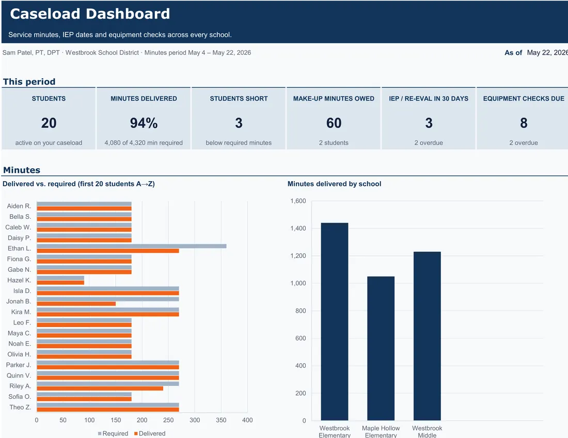Click the 1,600 y-axis value

[298, 201]
